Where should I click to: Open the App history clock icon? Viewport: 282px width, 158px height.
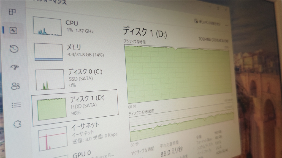point(14,49)
